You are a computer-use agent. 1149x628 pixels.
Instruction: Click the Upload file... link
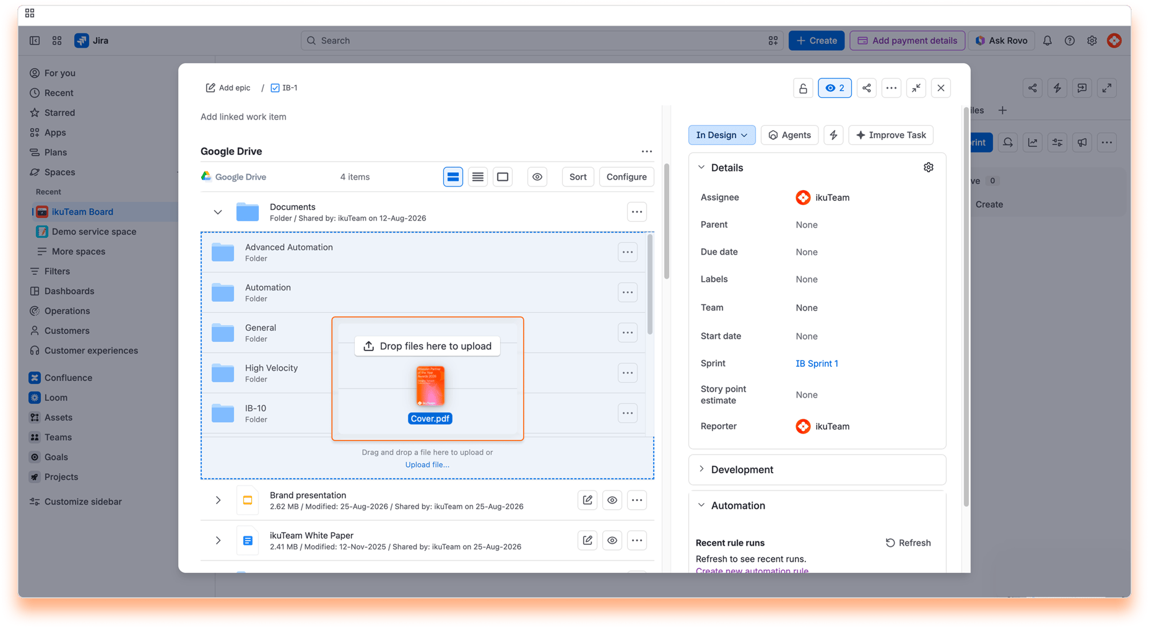coord(427,464)
